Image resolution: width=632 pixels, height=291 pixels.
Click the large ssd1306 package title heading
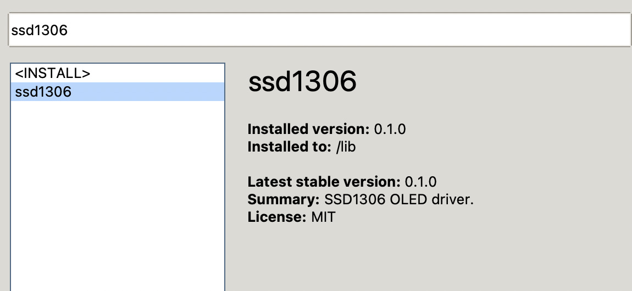[302, 82]
